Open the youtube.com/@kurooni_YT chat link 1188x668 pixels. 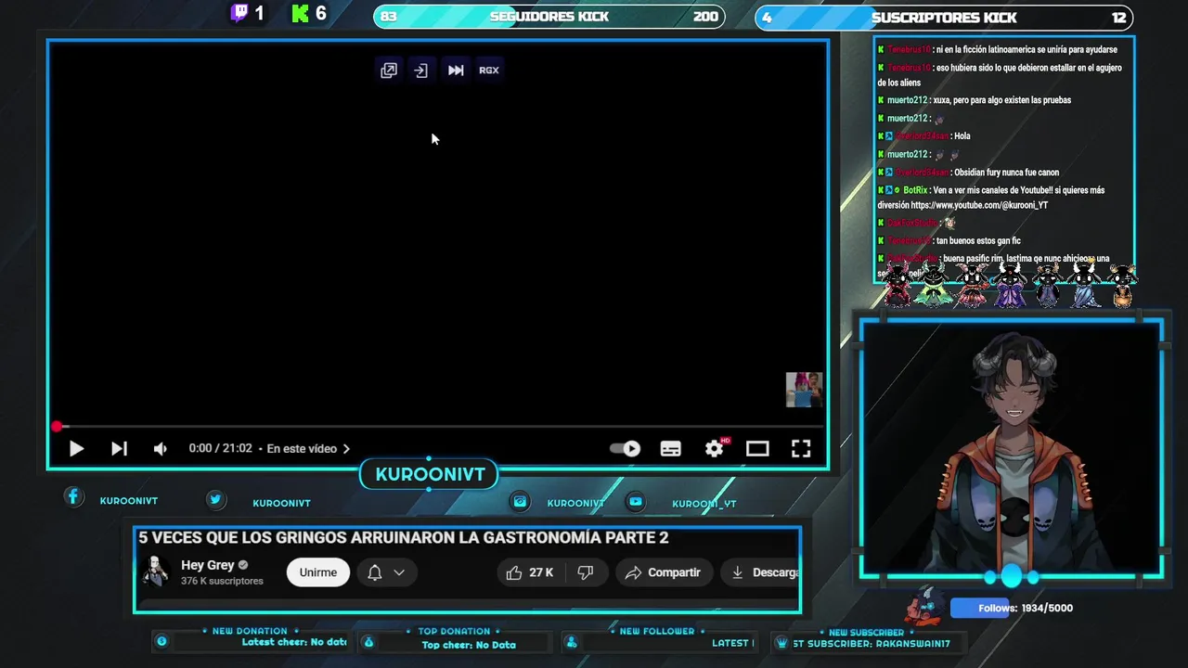coord(979,205)
